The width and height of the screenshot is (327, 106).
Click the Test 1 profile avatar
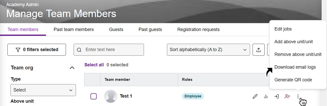111,96
